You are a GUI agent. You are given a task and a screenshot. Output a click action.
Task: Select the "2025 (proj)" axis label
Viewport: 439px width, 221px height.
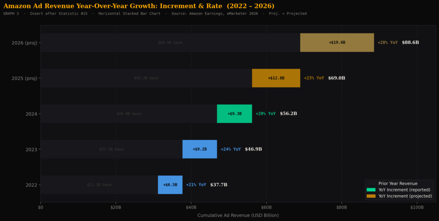click(x=24, y=78)
